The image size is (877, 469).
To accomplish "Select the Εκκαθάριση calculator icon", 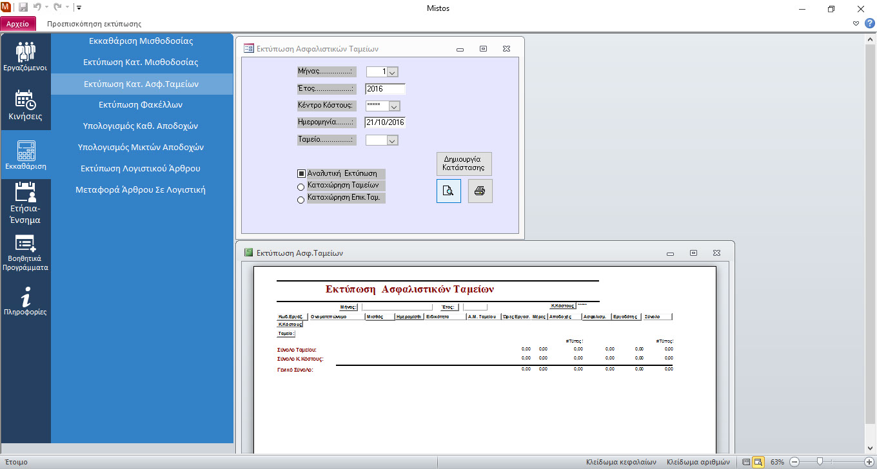I will [x=25, y=155].
